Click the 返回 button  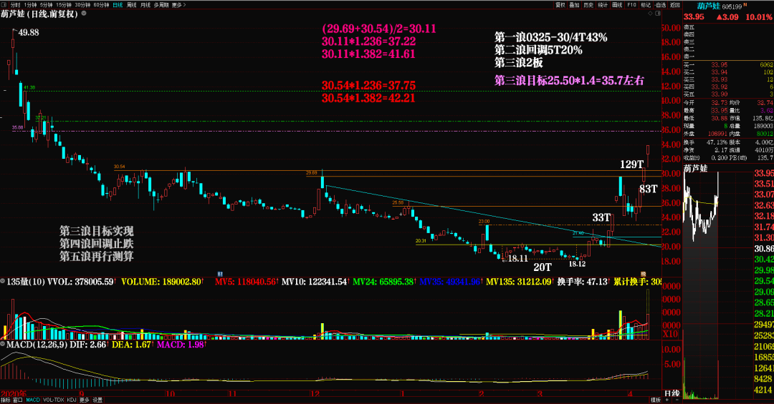pyautogui.click(x=675, y=5)
